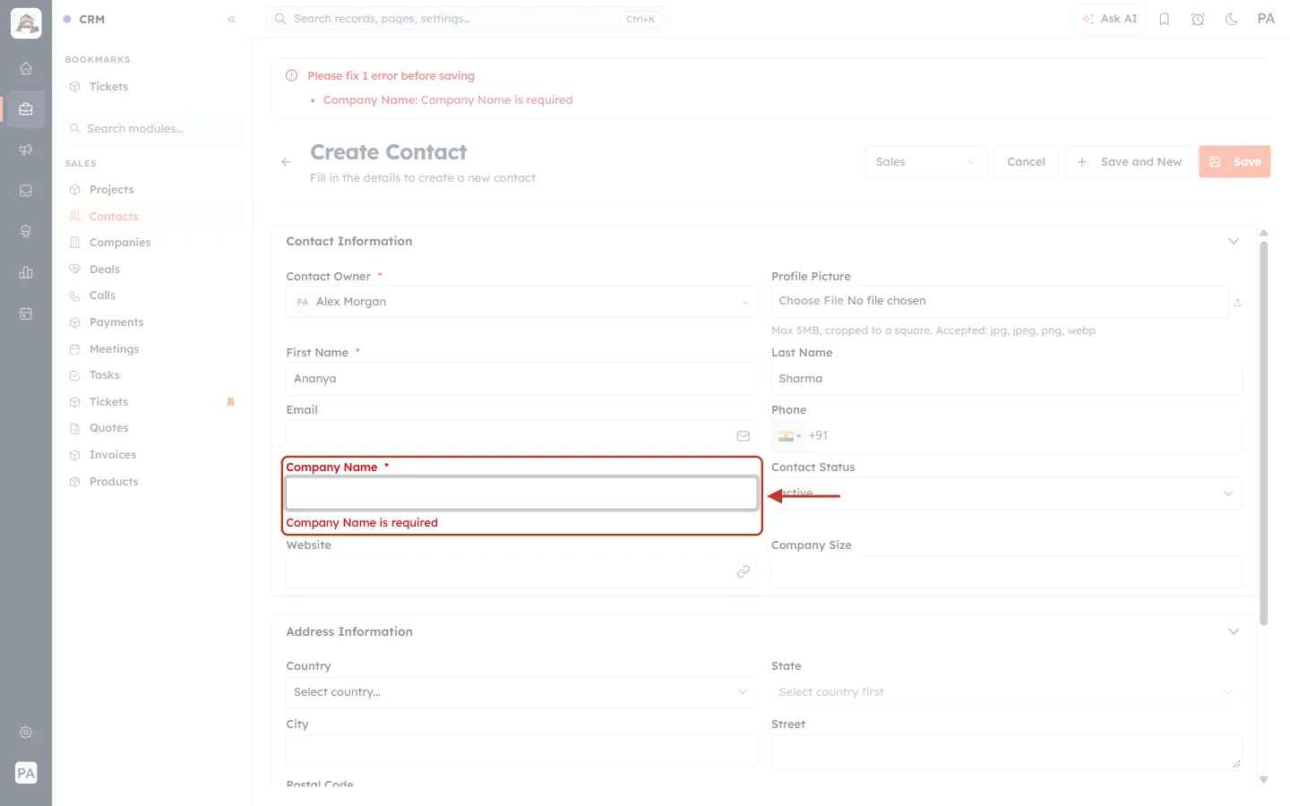1290x806 pixels.
Task: Collapse the CRM sidebar with double chevron
Action: (231, 19)
